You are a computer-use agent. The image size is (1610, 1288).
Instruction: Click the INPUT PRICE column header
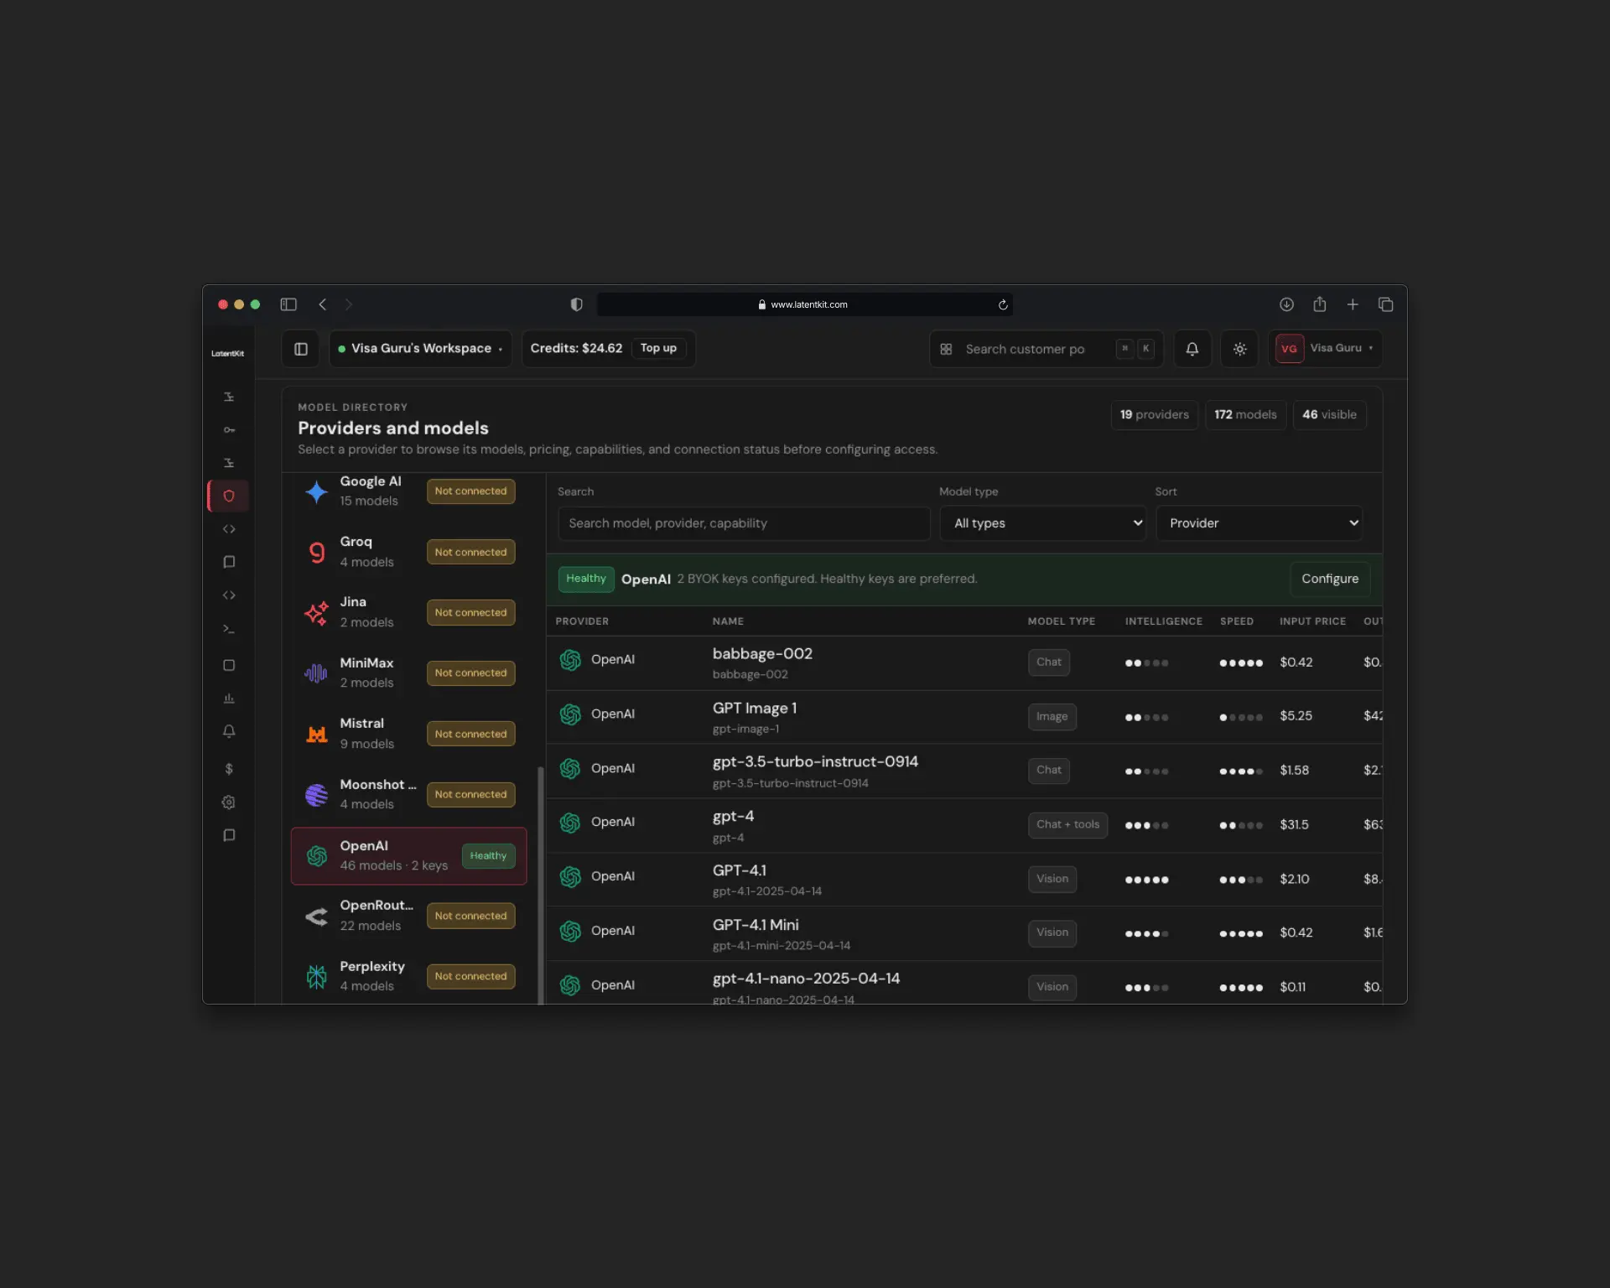tap(1312, 621)
